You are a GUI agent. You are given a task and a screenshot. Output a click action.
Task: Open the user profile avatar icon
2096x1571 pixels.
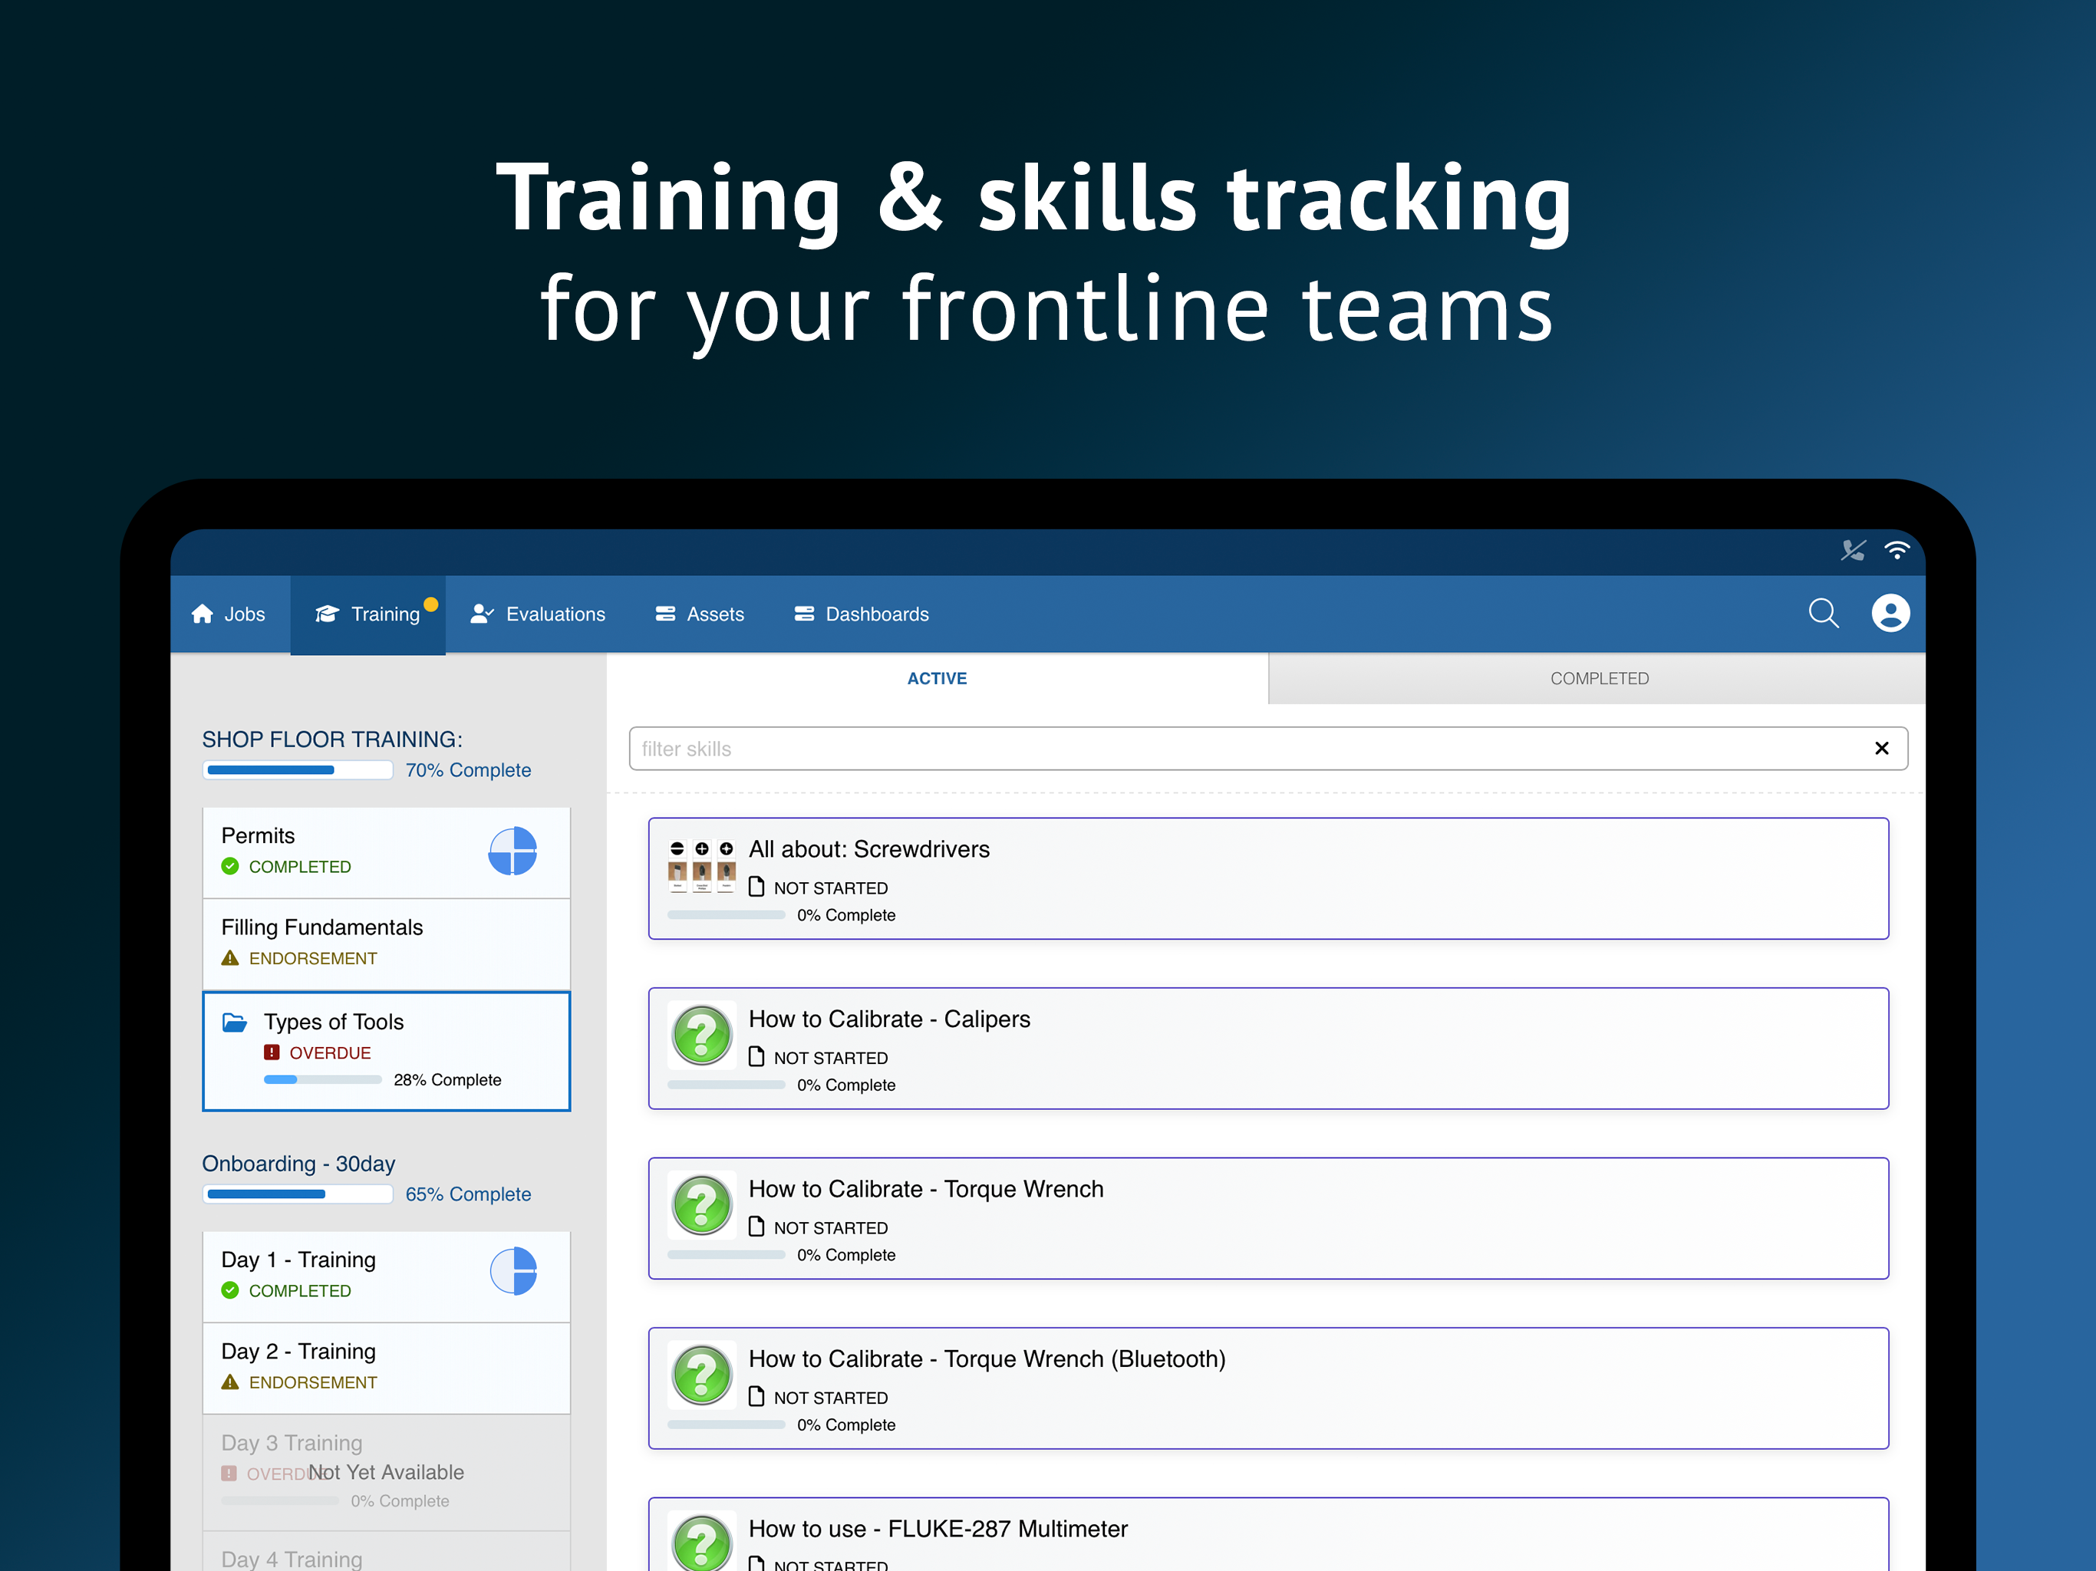1890,613
